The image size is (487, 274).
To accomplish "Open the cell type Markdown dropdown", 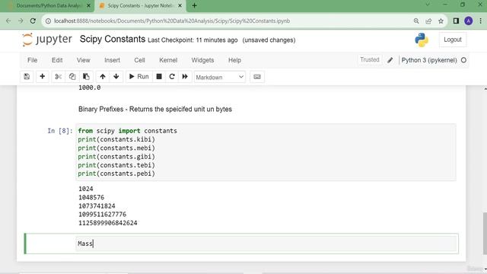I will (x=220, y=77).
